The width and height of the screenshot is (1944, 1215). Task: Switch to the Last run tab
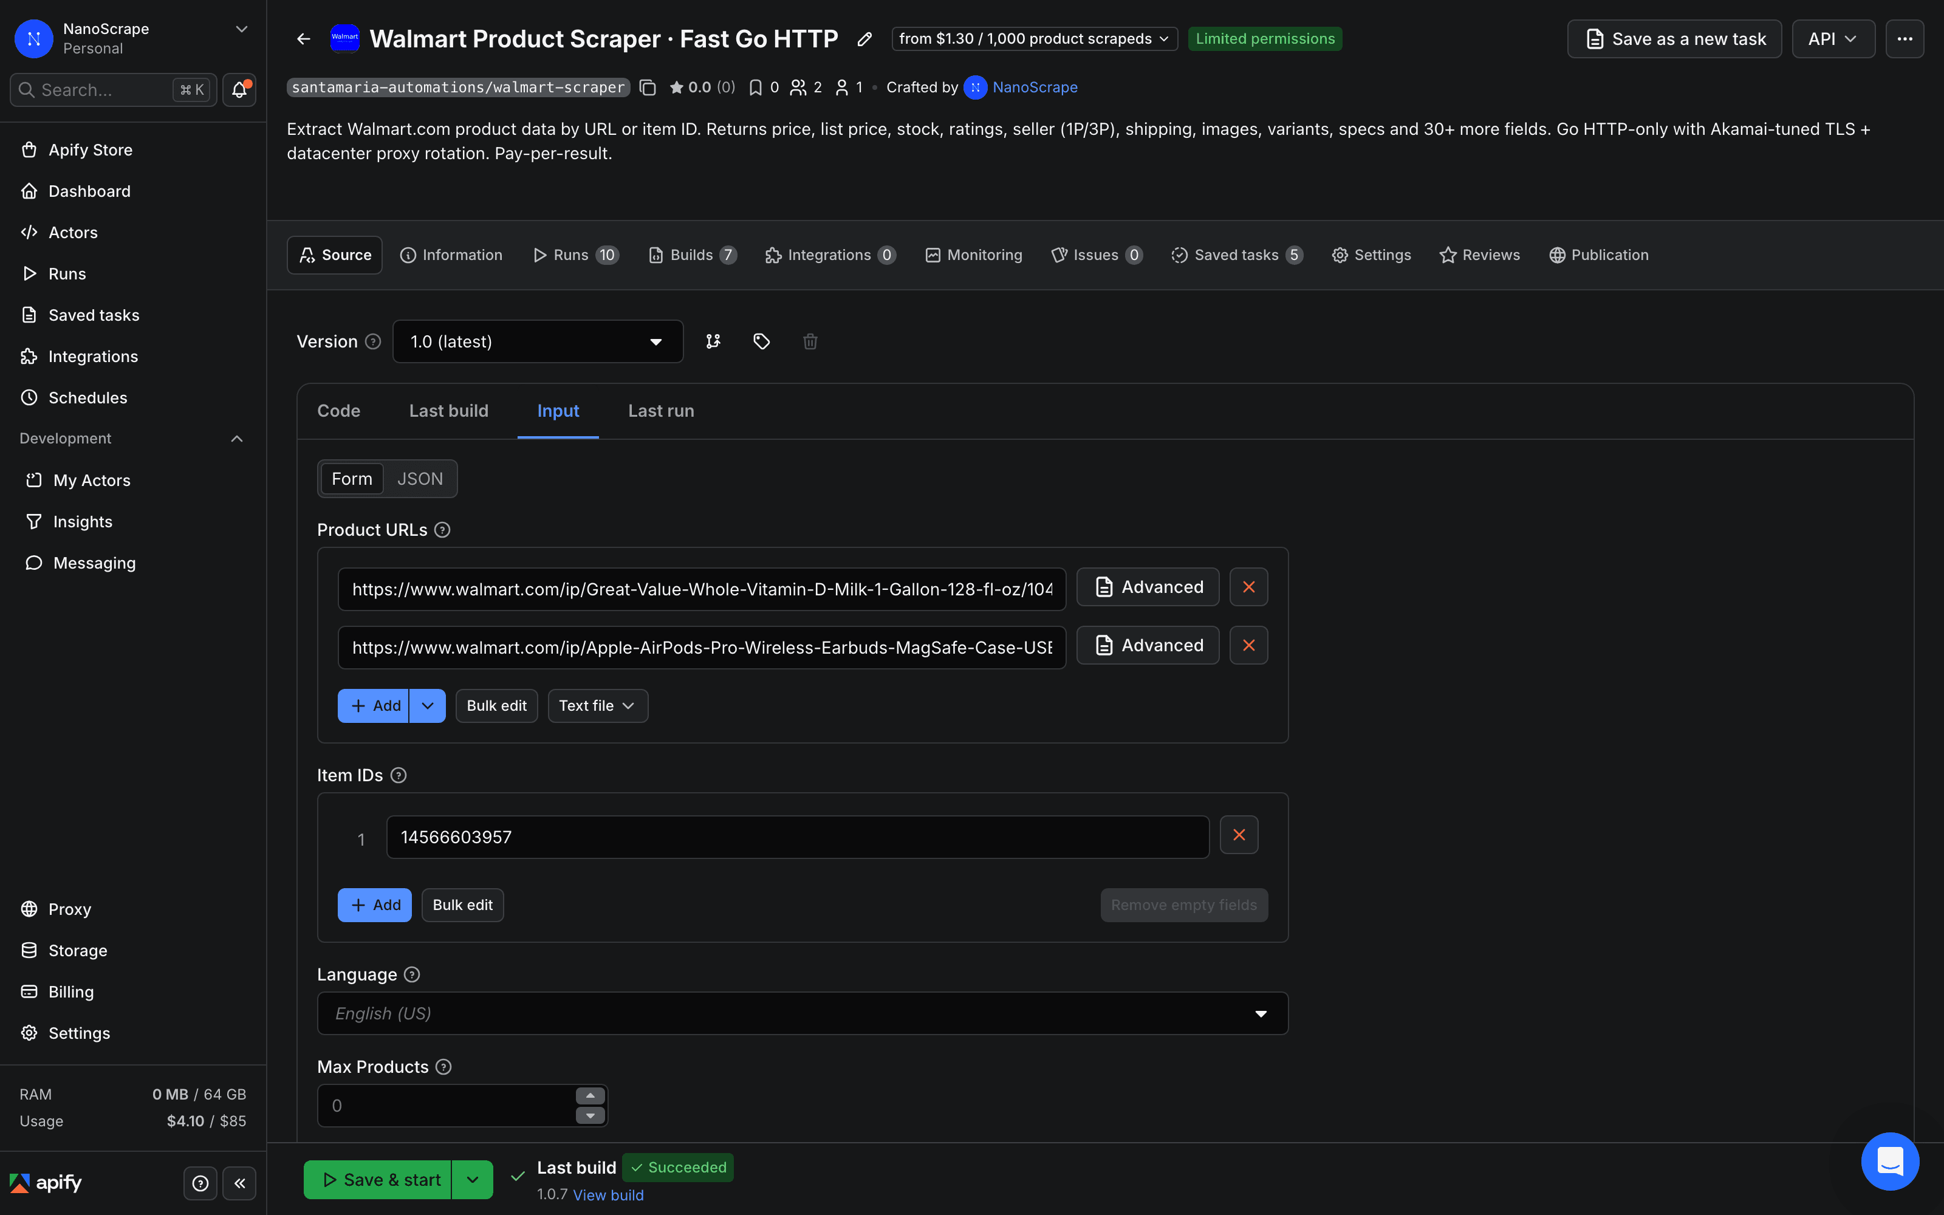coord(660,411)
